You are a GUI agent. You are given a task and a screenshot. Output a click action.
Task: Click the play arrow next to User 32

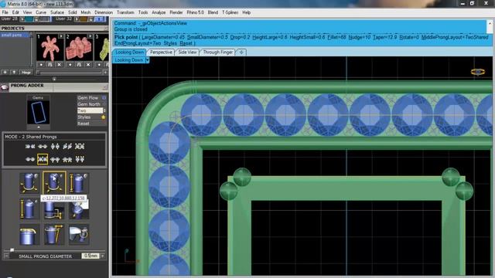[77, 19]
